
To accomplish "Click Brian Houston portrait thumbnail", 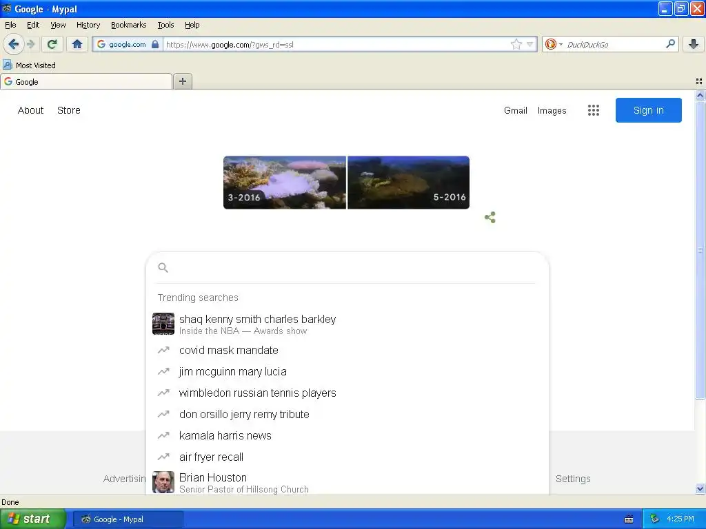I will tap(163, 482).
